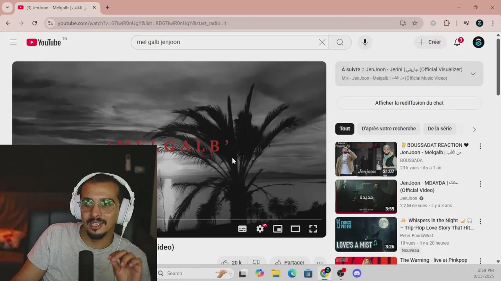The width and height of the screenshot is (501, 281).
Task: Click the browser address bar URL
Action: pyautogui.click(x=142, y=23)
